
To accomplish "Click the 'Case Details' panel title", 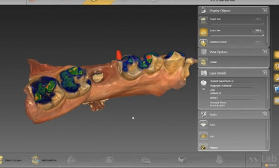I will (217, 73).
